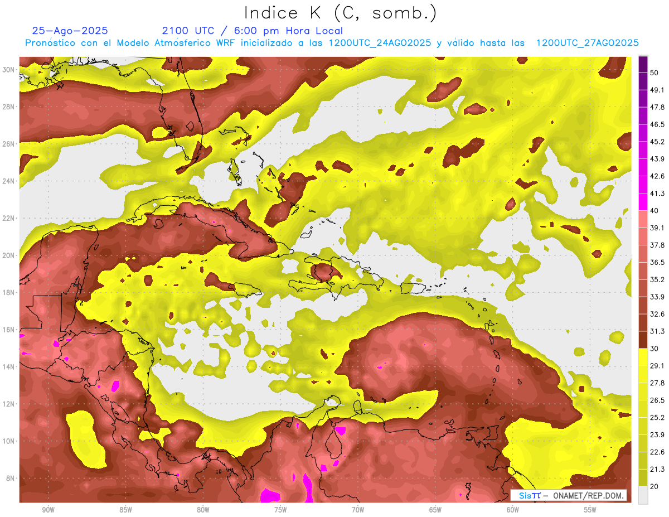
Task: Click the legend value 21.3
Action: 657,470
